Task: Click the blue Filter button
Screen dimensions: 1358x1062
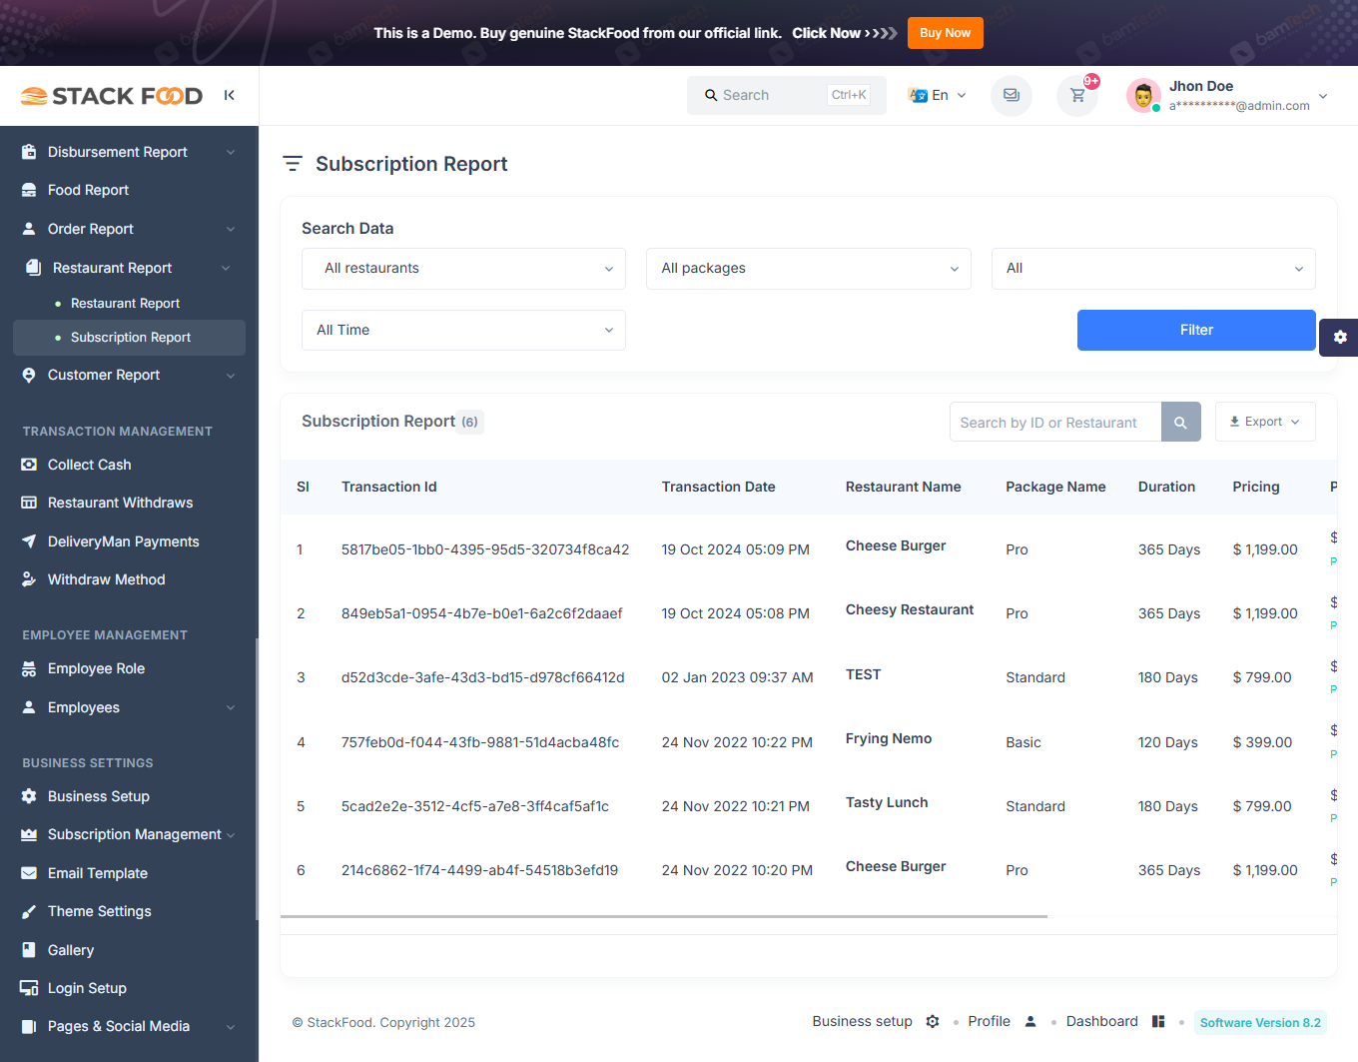Action: pos(1196,330)
